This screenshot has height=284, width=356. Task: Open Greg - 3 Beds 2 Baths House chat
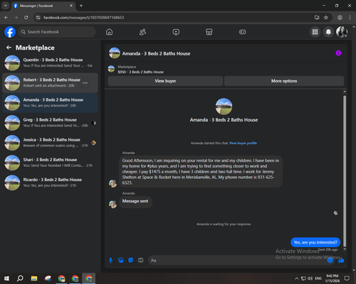pos(50,123)
